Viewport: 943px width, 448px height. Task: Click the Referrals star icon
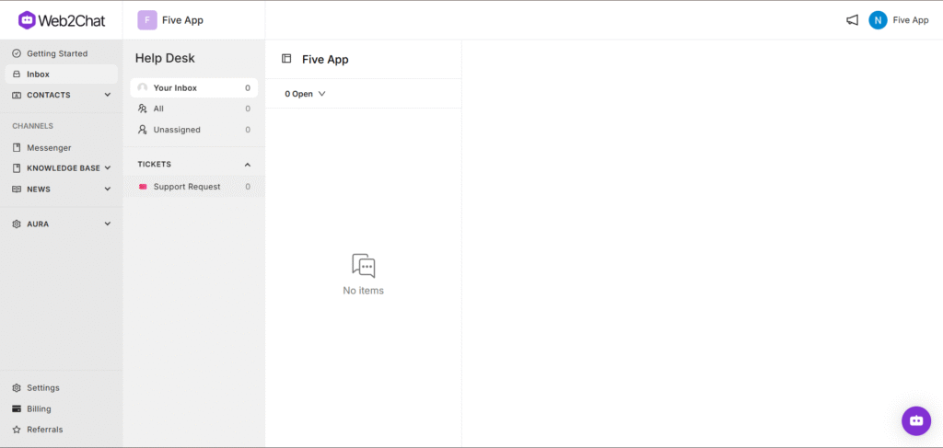coord(17,430)
